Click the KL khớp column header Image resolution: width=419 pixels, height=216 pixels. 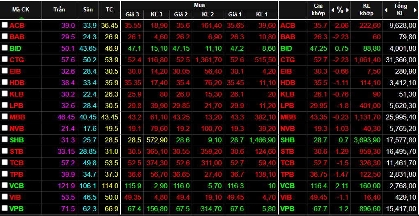tap(366, 9)
